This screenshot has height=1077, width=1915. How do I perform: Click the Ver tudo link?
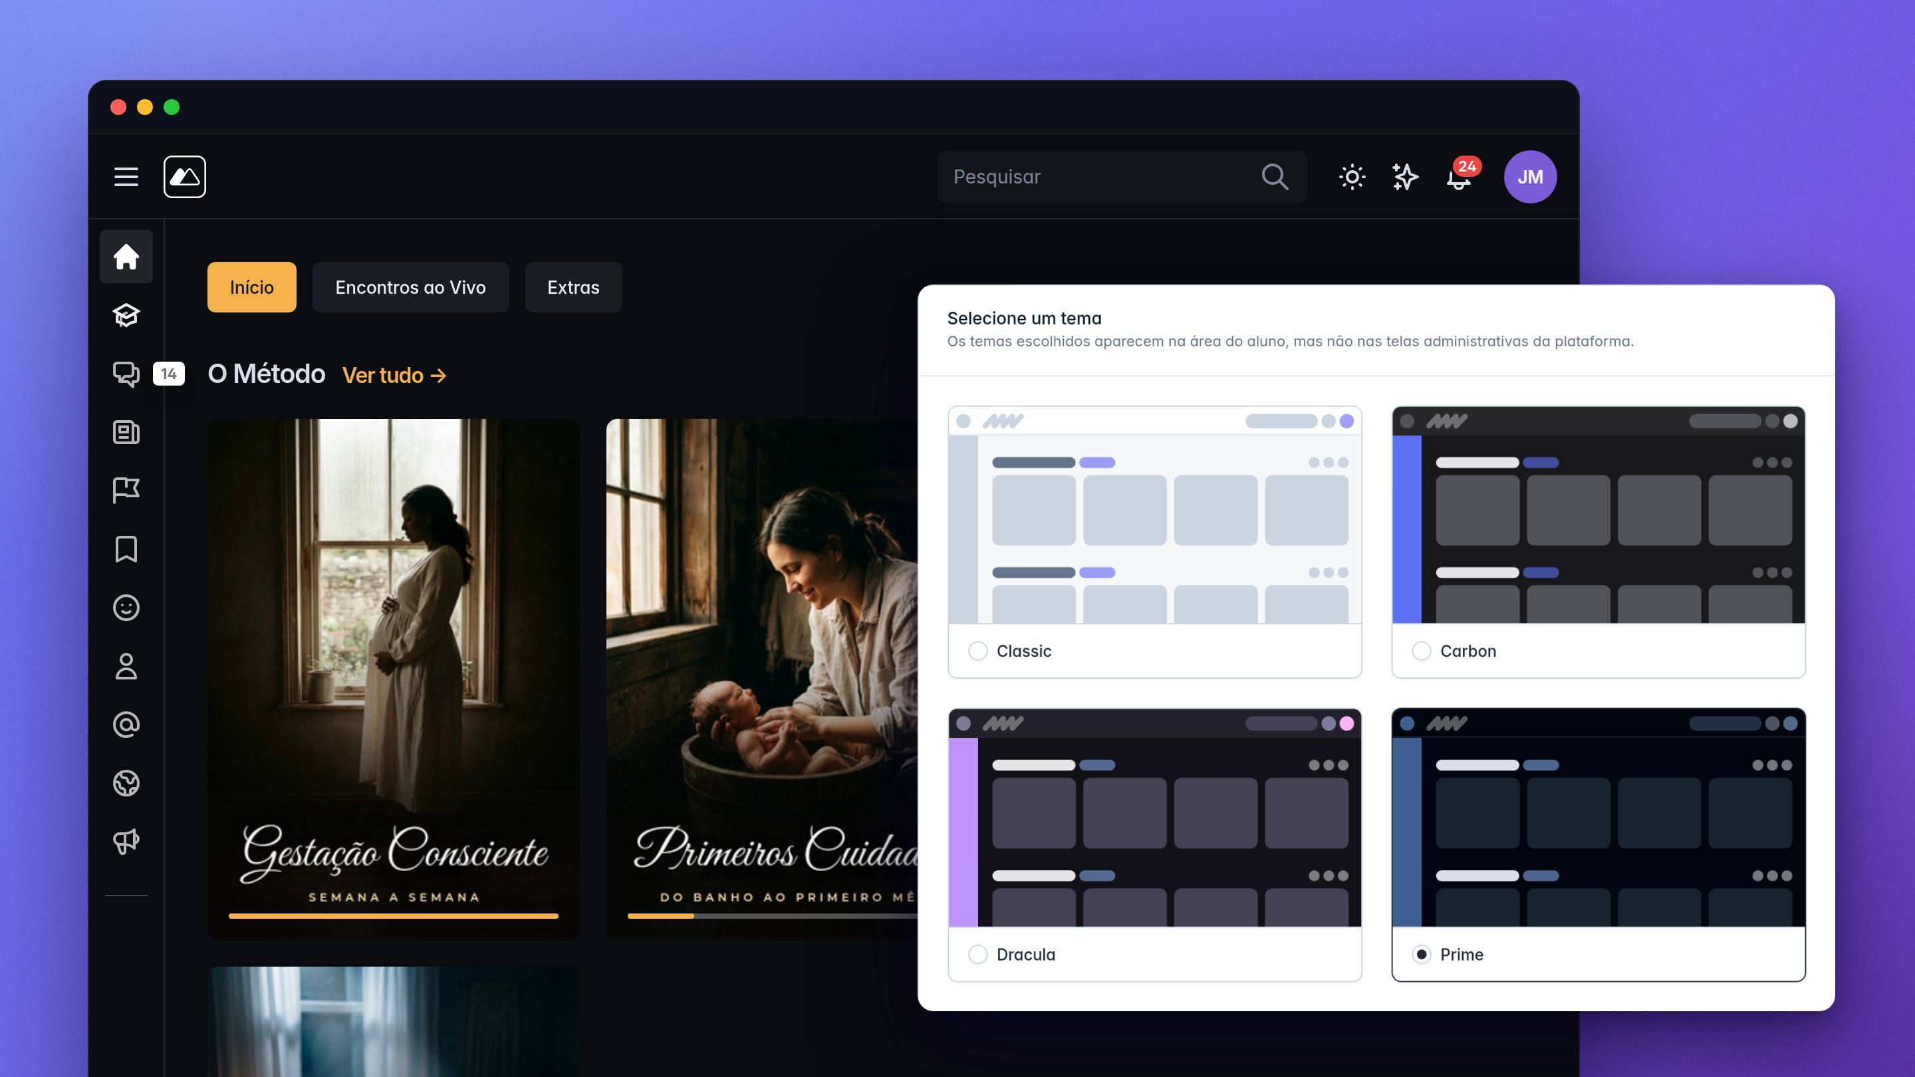pyautogui.click(x=395, y=376)
